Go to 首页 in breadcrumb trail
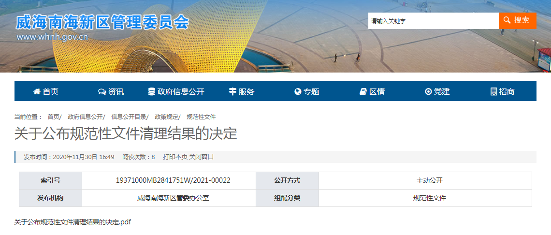The height and width of the screenshot is (235, 551). click(x=53, y=117)
